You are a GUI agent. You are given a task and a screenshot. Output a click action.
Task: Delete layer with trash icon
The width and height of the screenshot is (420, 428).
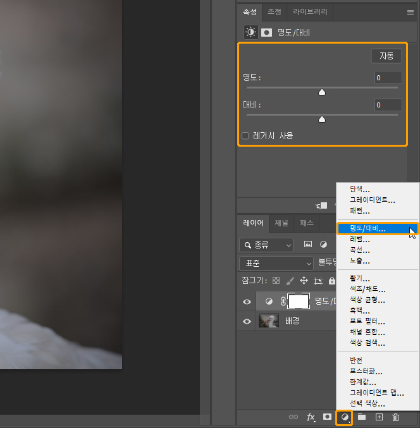(395, 417)
